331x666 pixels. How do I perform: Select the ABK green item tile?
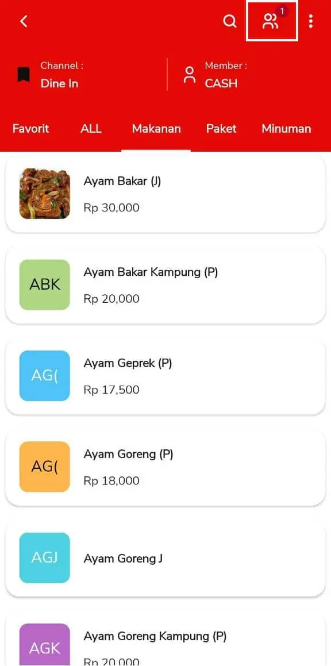click(45, 284)
